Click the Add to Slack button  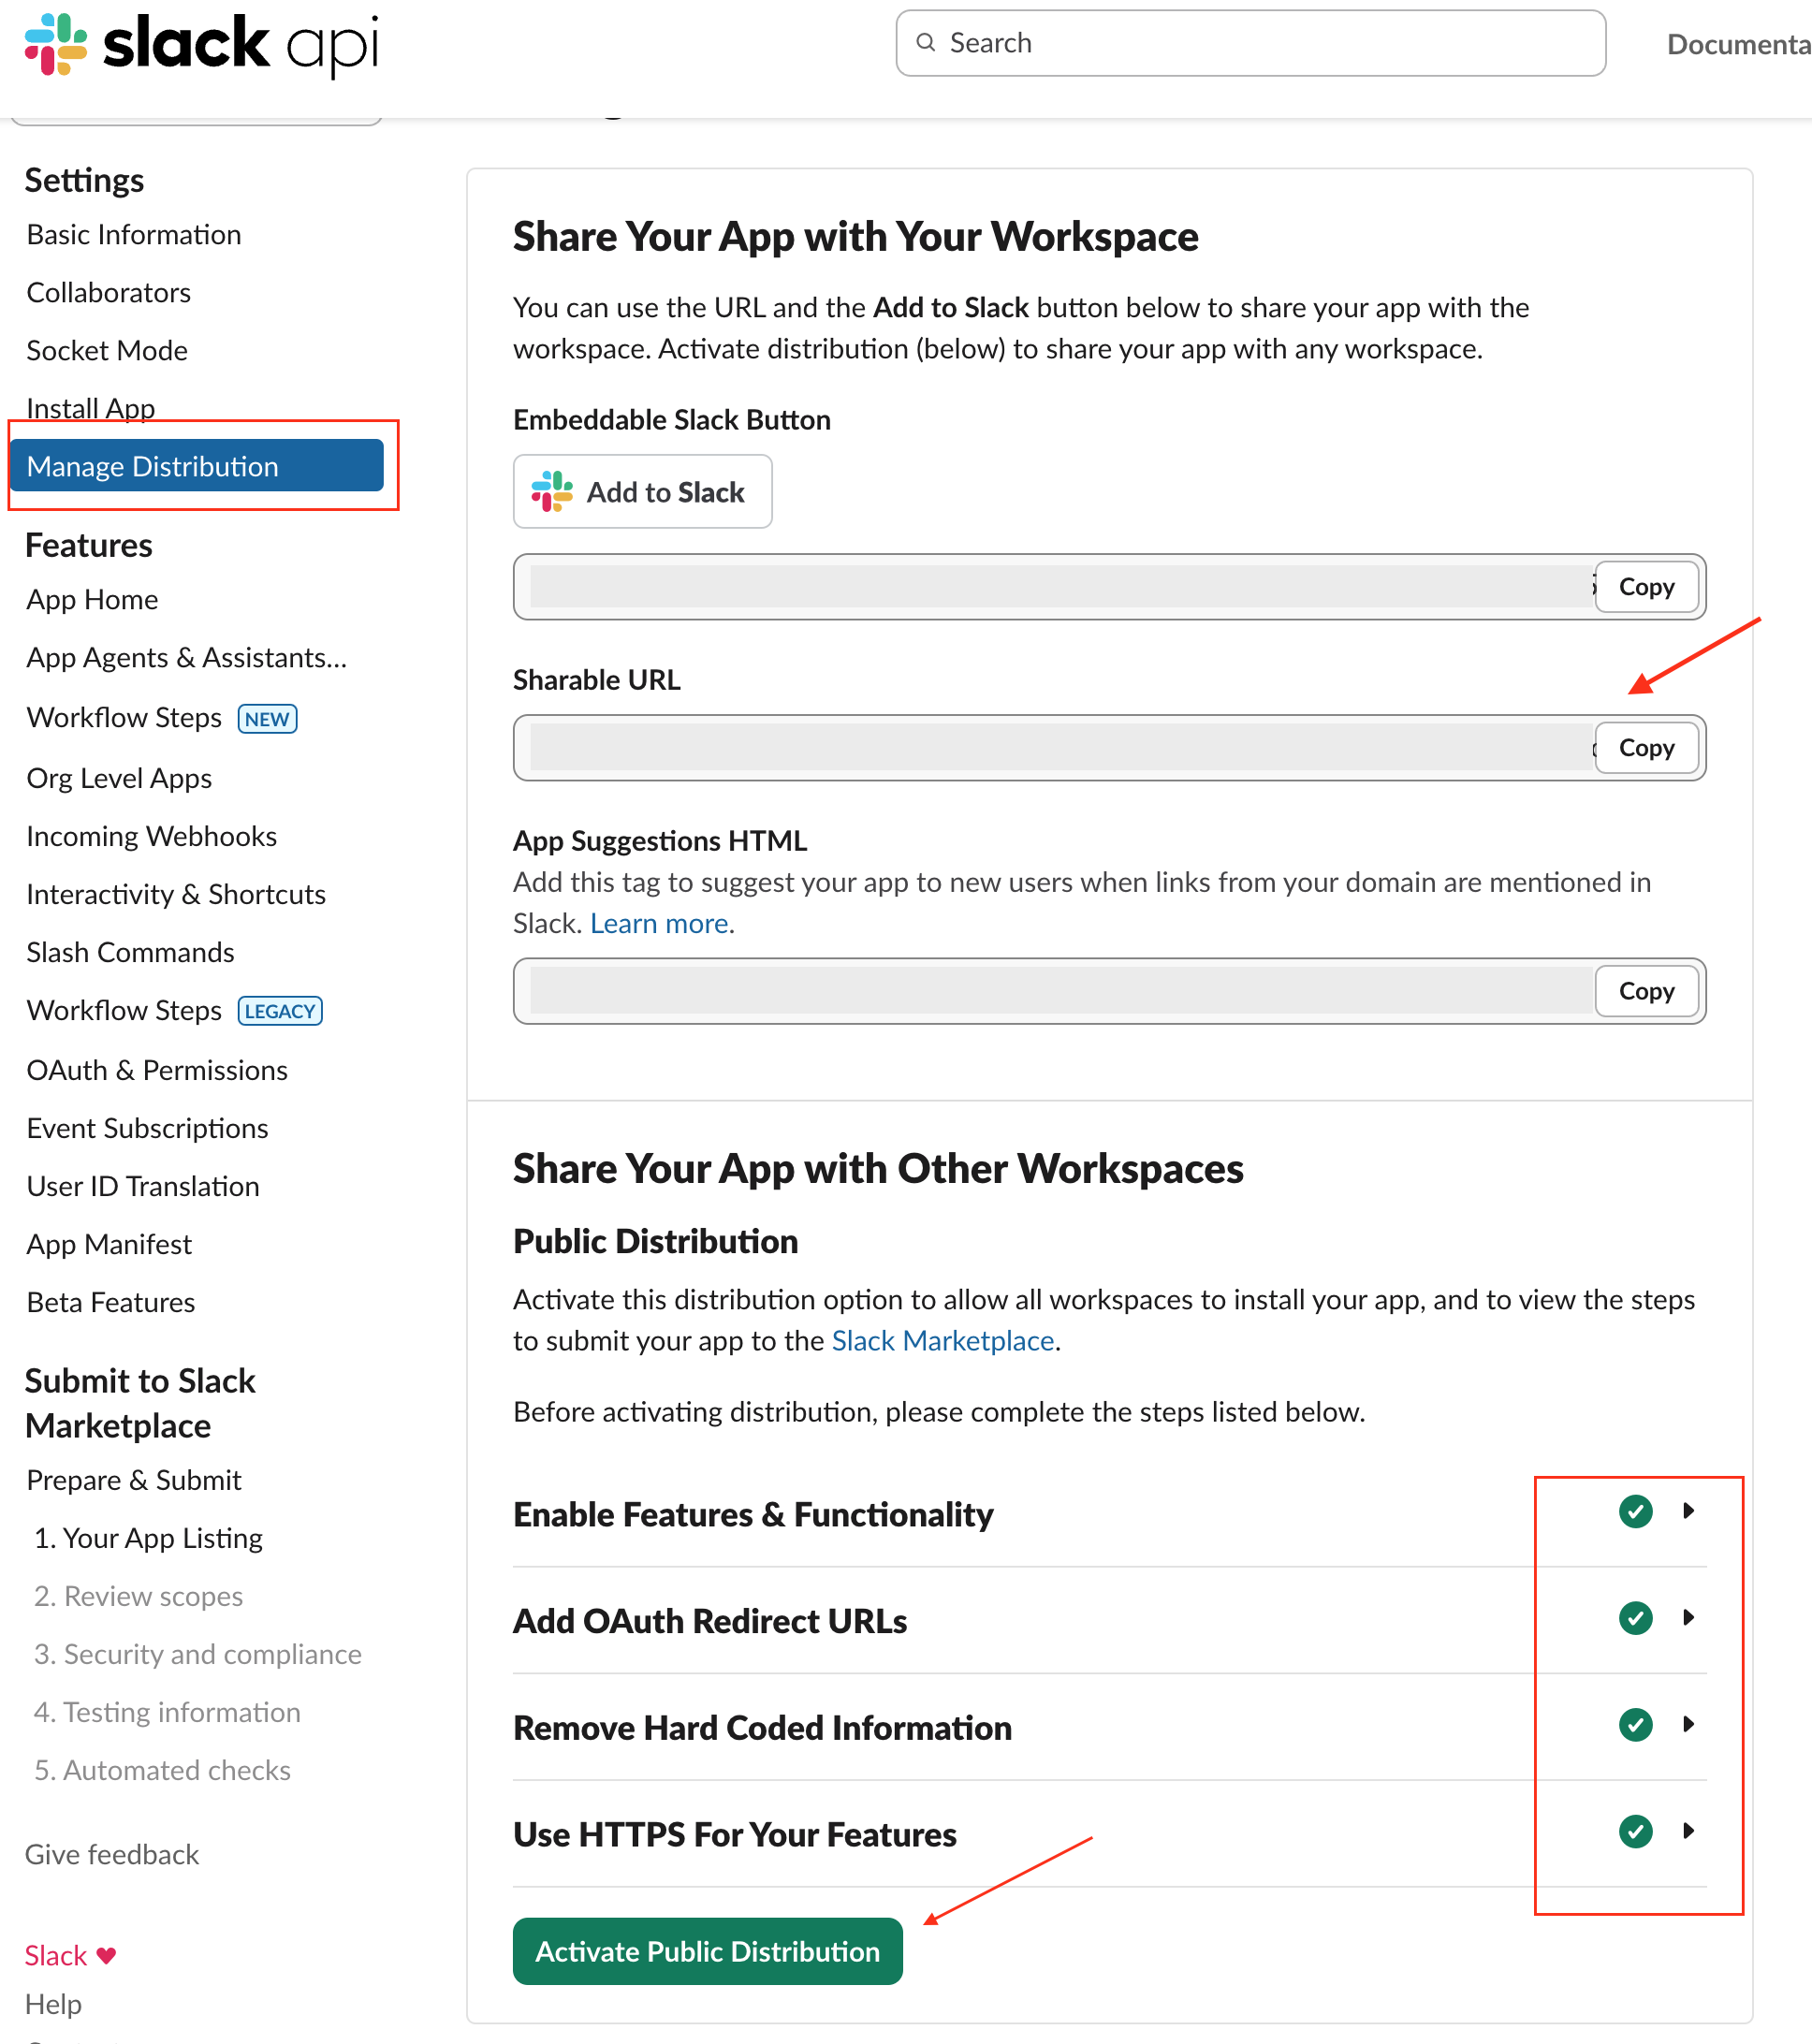click(x=642, y=491)
